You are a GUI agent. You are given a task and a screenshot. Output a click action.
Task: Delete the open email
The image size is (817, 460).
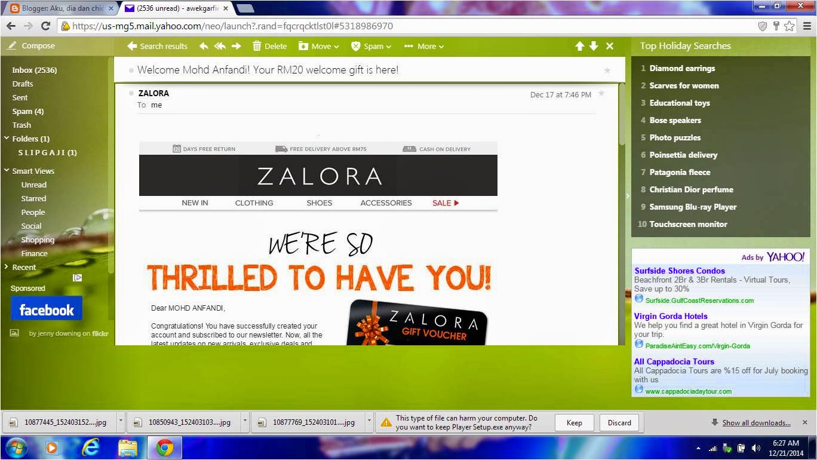click(269, 46)
